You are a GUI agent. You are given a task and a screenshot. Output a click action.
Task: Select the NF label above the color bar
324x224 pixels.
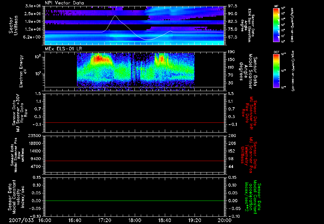[x=276, y=6]
